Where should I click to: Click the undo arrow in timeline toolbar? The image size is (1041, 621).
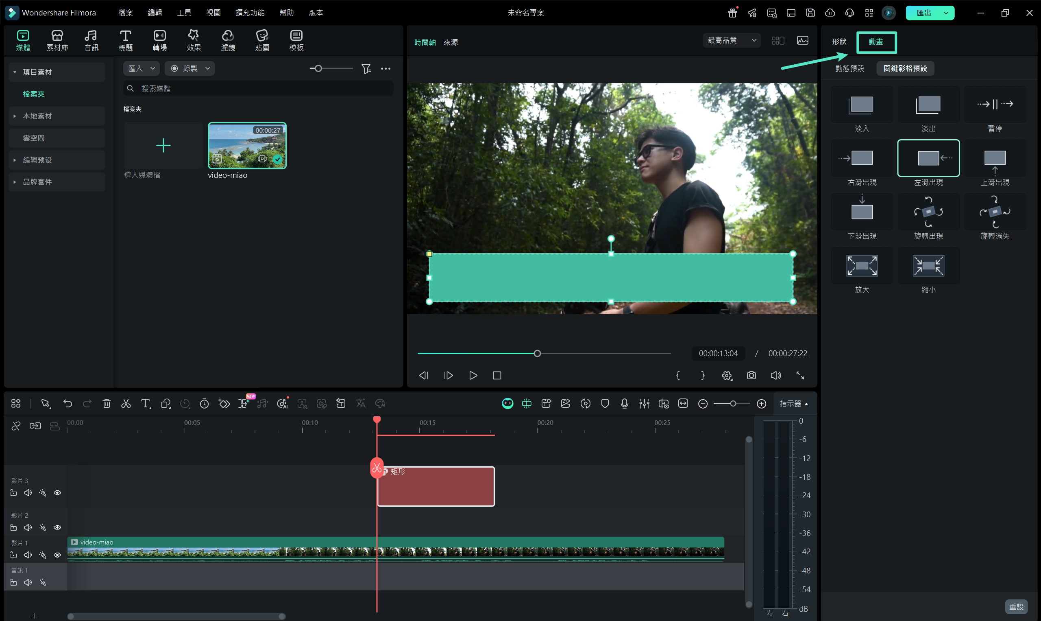pyautogui.click(x=68, y=403)
